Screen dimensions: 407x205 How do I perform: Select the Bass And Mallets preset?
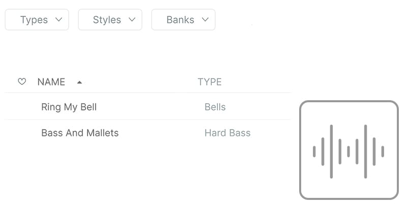tap(80, 133)
